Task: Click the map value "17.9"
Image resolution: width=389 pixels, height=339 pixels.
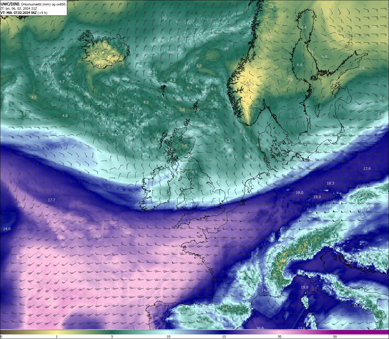Action: click(x=367, y=169)
